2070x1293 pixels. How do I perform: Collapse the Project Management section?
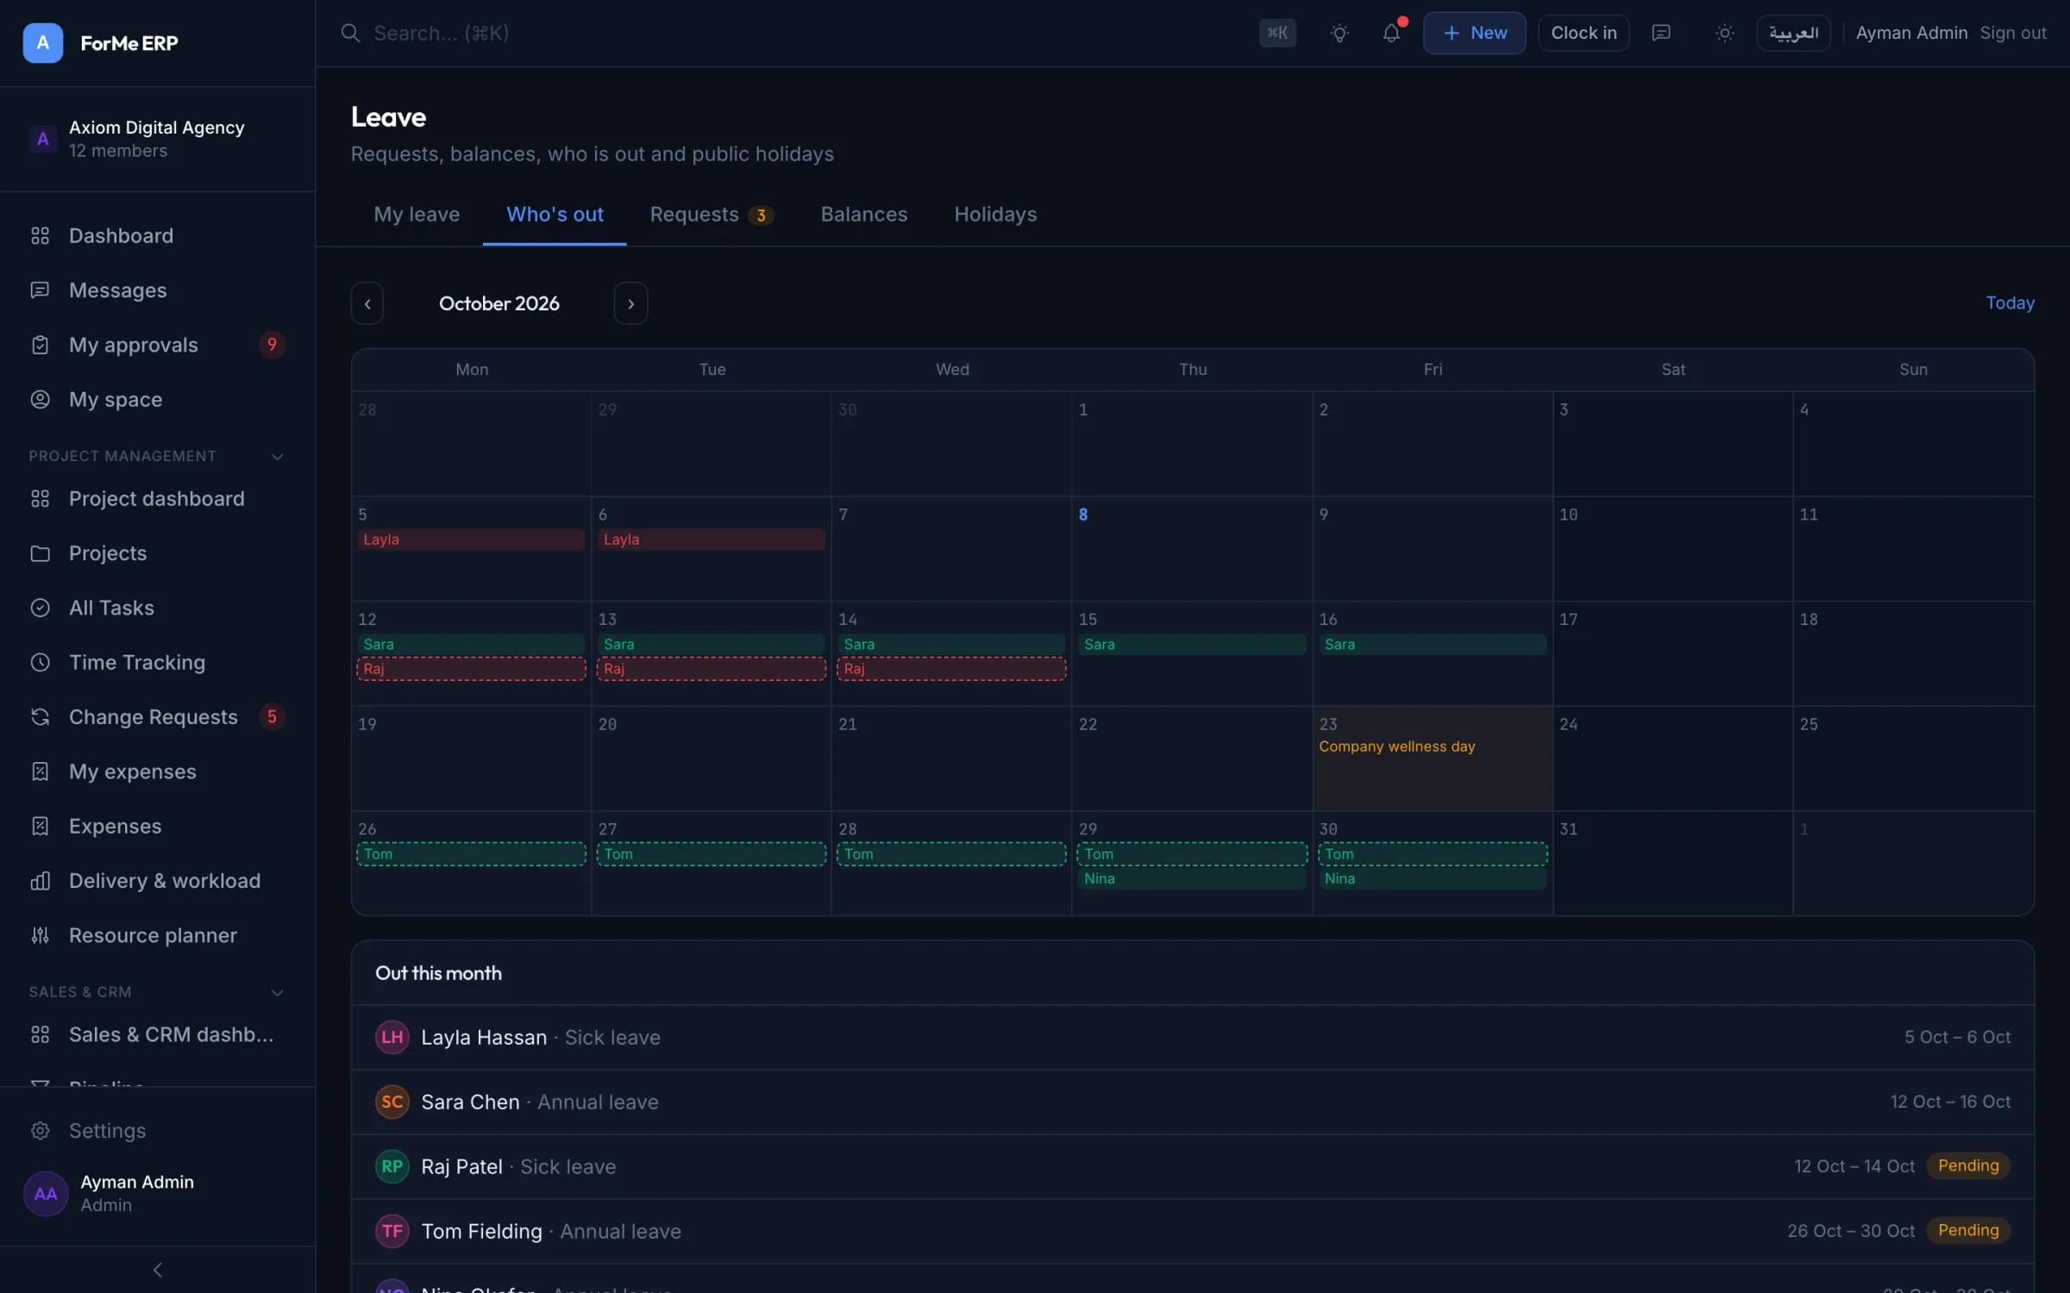pyautogui.click(x=277, y=456)
